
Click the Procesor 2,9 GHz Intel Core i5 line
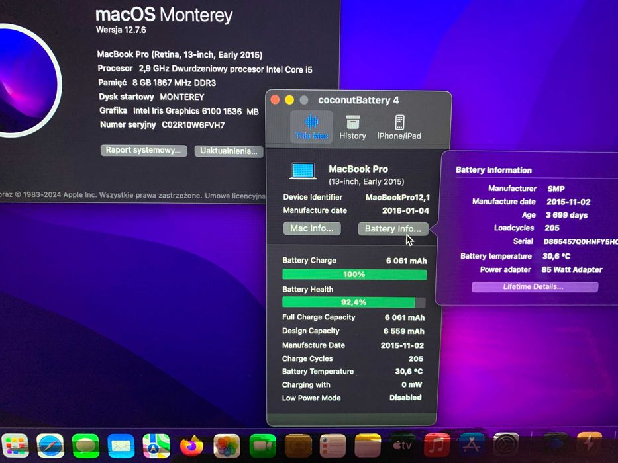coord(205,69)
